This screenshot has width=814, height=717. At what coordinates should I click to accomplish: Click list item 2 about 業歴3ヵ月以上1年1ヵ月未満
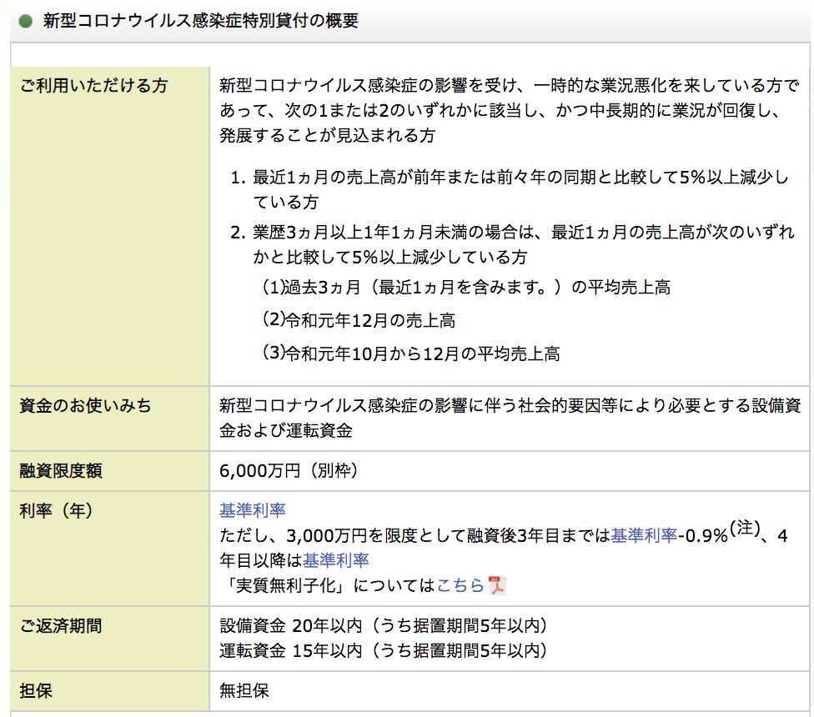click(x=512, y=244)
